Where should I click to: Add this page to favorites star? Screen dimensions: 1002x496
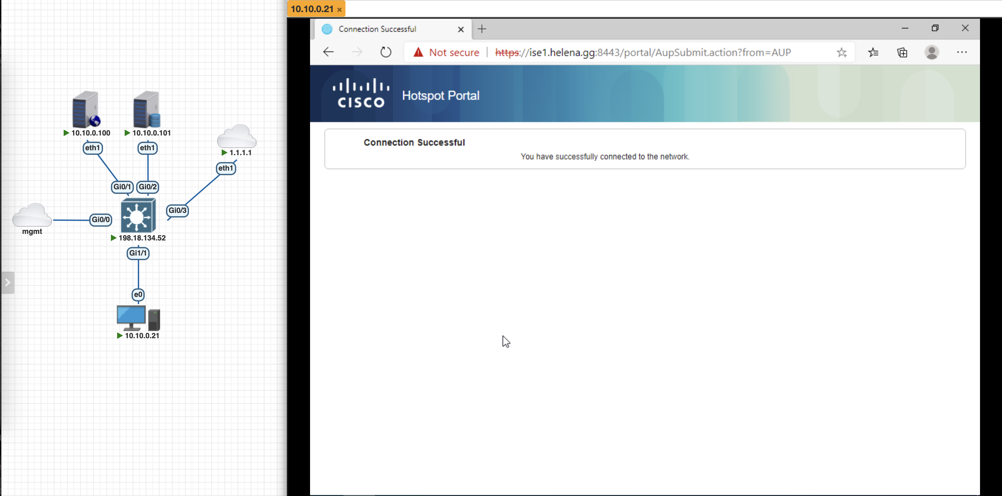pos(841,52)
